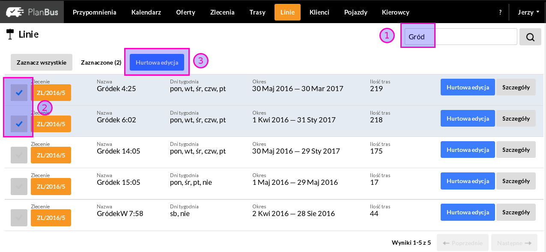Viewport: 546px width, 252px height.
Task: Click the Linie signpost icon in the heading
Action: coord(10,34)
